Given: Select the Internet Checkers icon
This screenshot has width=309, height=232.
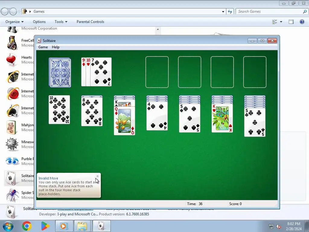Looking at the screenshot, I should click(13, 94).
